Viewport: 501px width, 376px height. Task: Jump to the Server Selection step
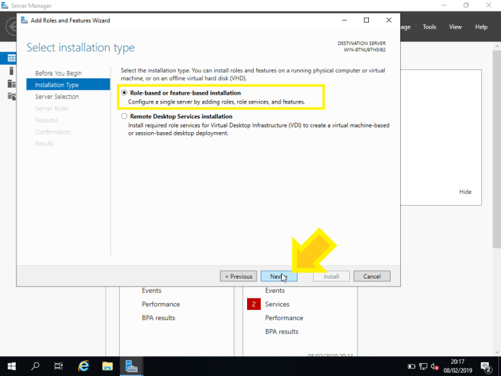[56, 97]
